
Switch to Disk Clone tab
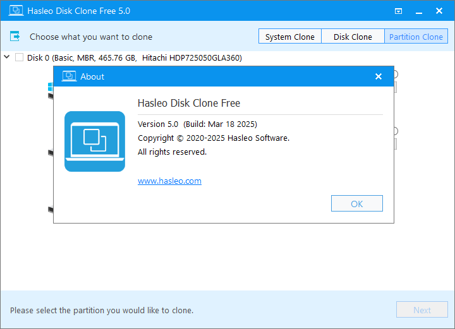click(353, 37)
